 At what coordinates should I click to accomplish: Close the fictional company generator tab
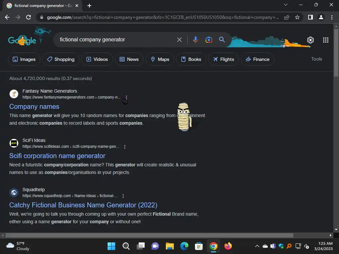click(x=77, y=6)
